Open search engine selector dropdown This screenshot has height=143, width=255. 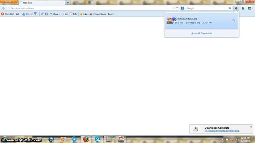coord(183,8)
